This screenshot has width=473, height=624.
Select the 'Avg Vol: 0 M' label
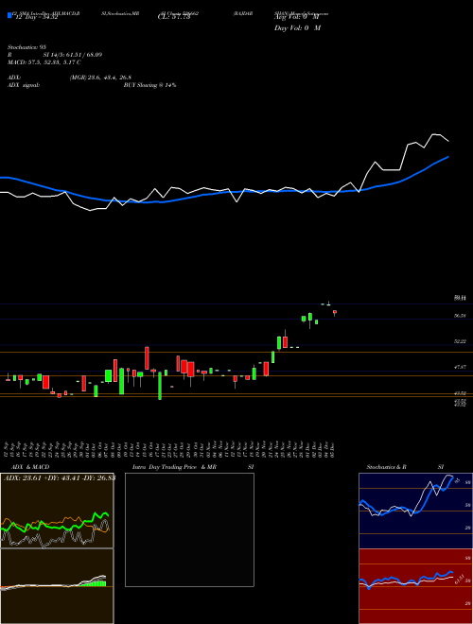(297, 17)
